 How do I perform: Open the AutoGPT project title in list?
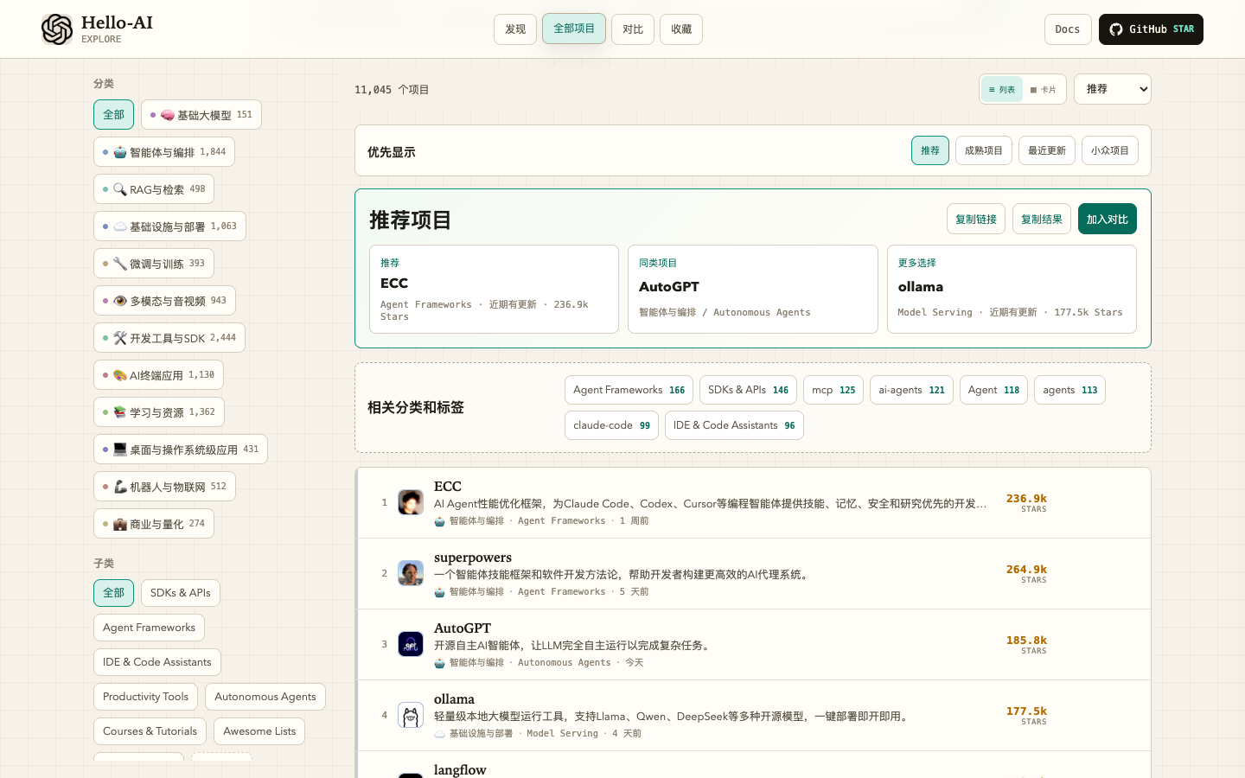(x=463, y=628)
